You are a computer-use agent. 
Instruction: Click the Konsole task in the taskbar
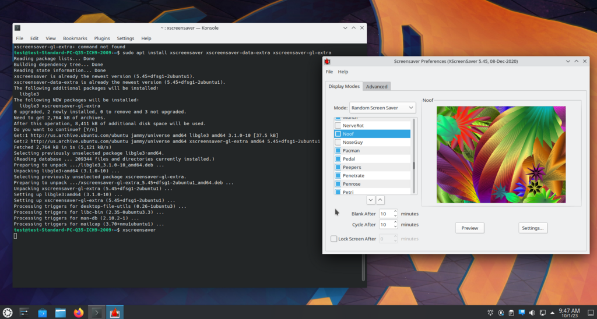coord(97,313)
